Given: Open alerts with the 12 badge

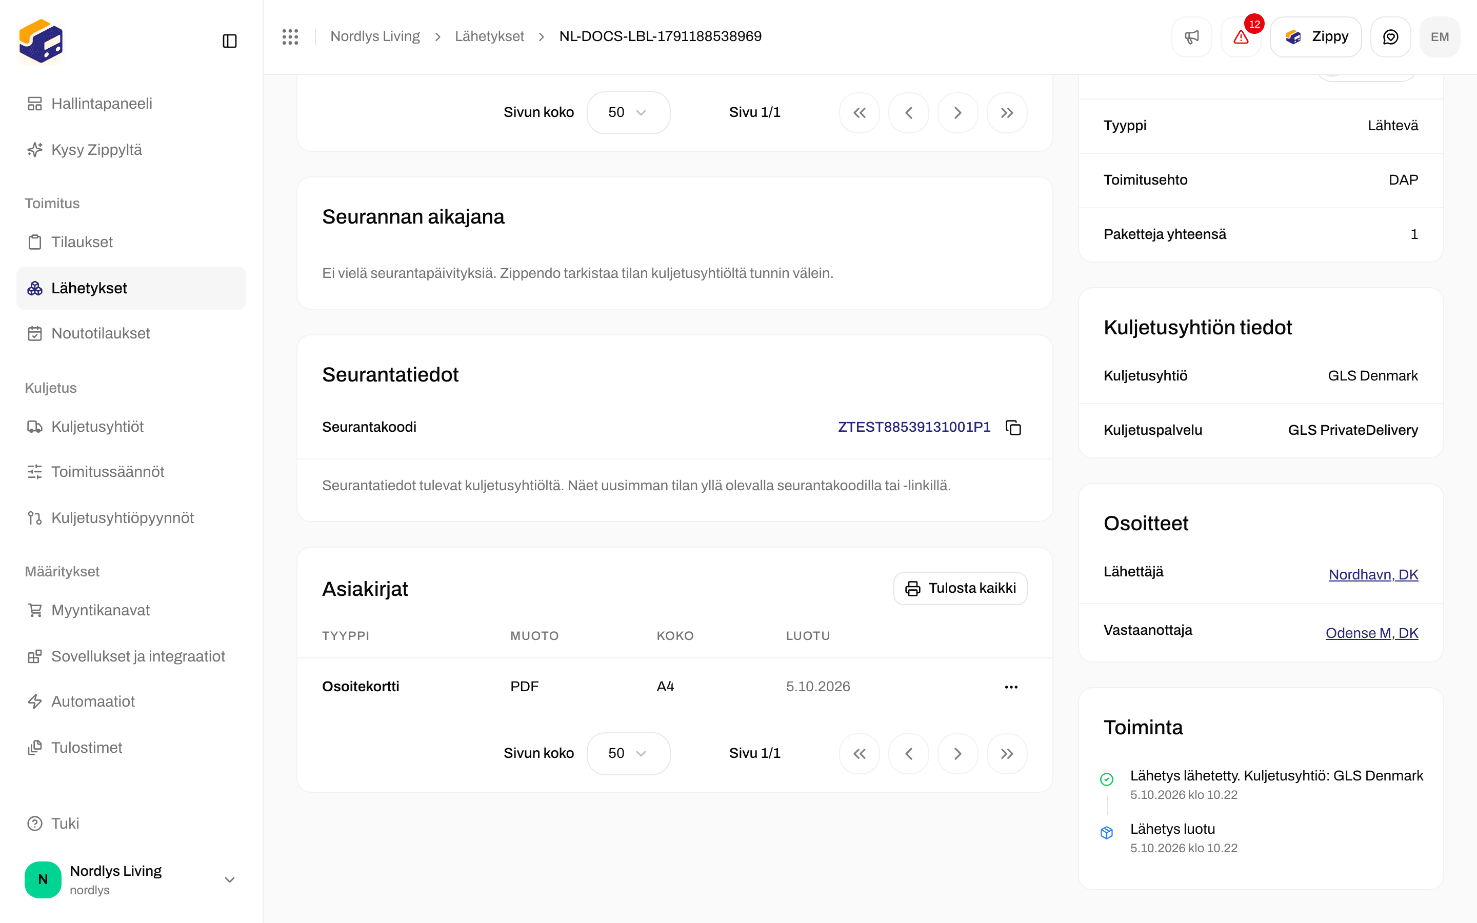Looking at the screenshot, I should tap(1241, 36).
